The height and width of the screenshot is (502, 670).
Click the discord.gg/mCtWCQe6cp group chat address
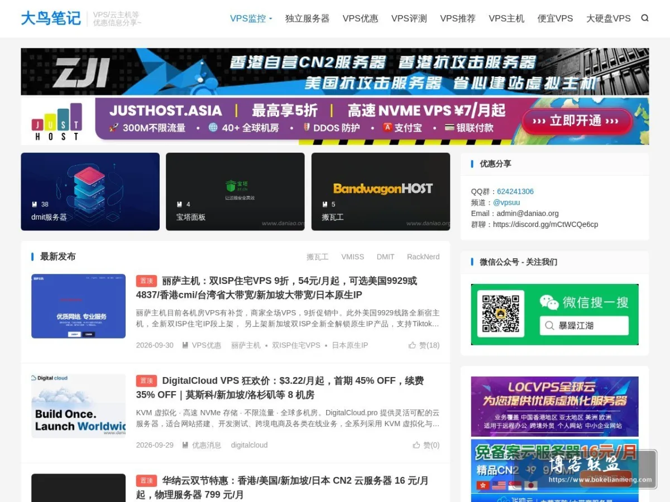tap(545, 224)
